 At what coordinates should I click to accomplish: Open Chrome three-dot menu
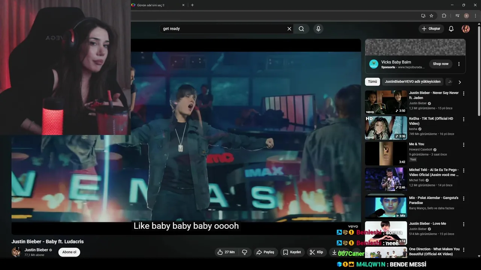pyautogui.click(x=475, y=16)
